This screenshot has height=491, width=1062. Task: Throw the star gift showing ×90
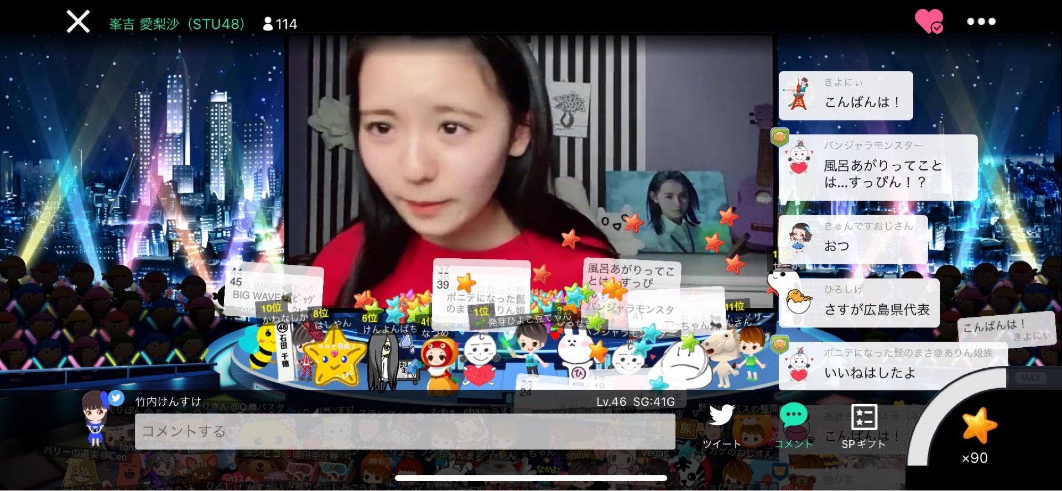(x=978, y=435)
